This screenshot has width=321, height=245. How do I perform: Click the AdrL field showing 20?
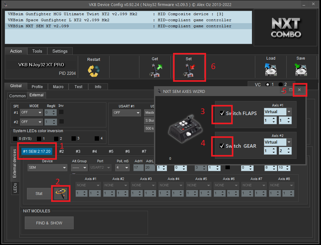[x=150, y=168]
